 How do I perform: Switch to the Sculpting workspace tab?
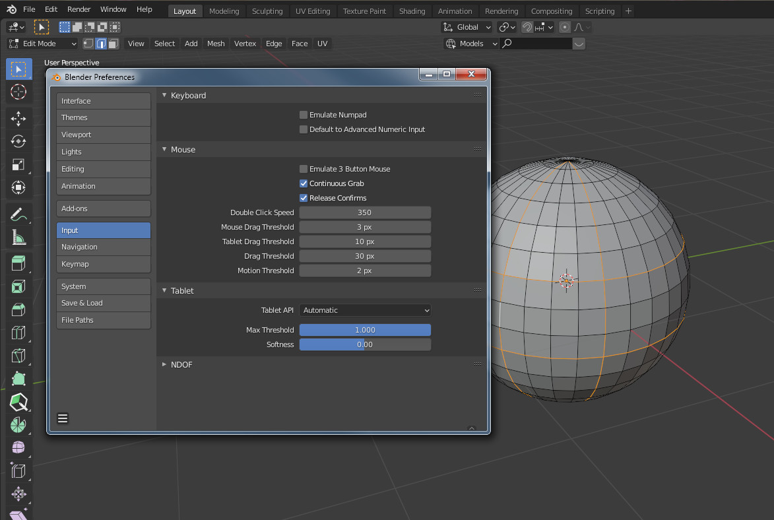click(x=267, y=11)
